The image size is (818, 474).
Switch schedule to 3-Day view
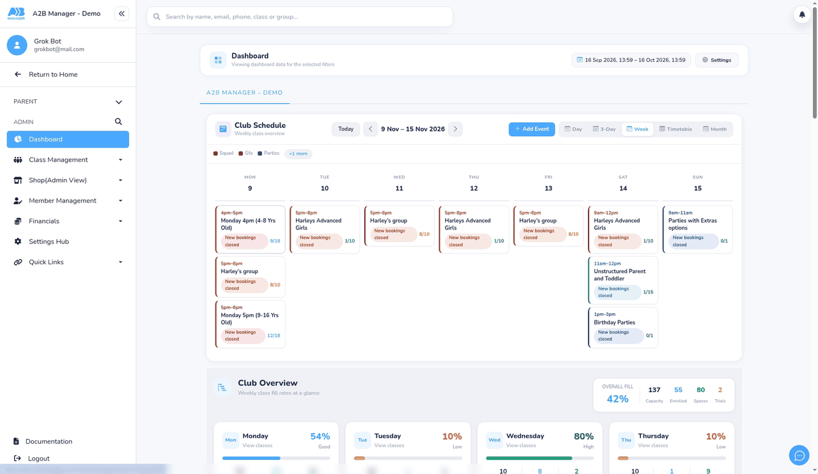coord(604,129)
